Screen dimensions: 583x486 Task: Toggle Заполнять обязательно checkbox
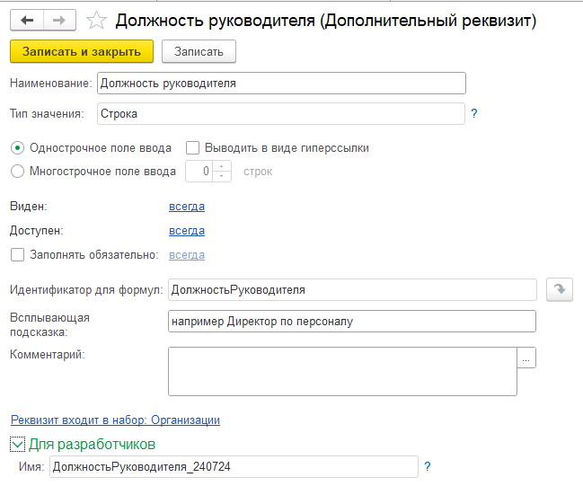16,255
